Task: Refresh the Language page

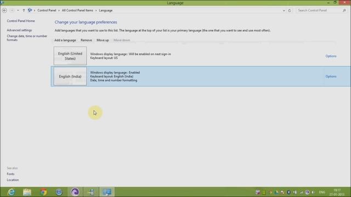Action: point(290,10)
